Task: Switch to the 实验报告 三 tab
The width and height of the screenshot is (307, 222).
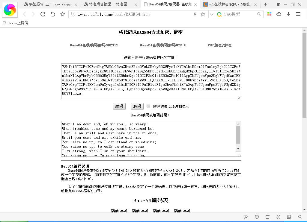Action: click(x=51, y=4)
